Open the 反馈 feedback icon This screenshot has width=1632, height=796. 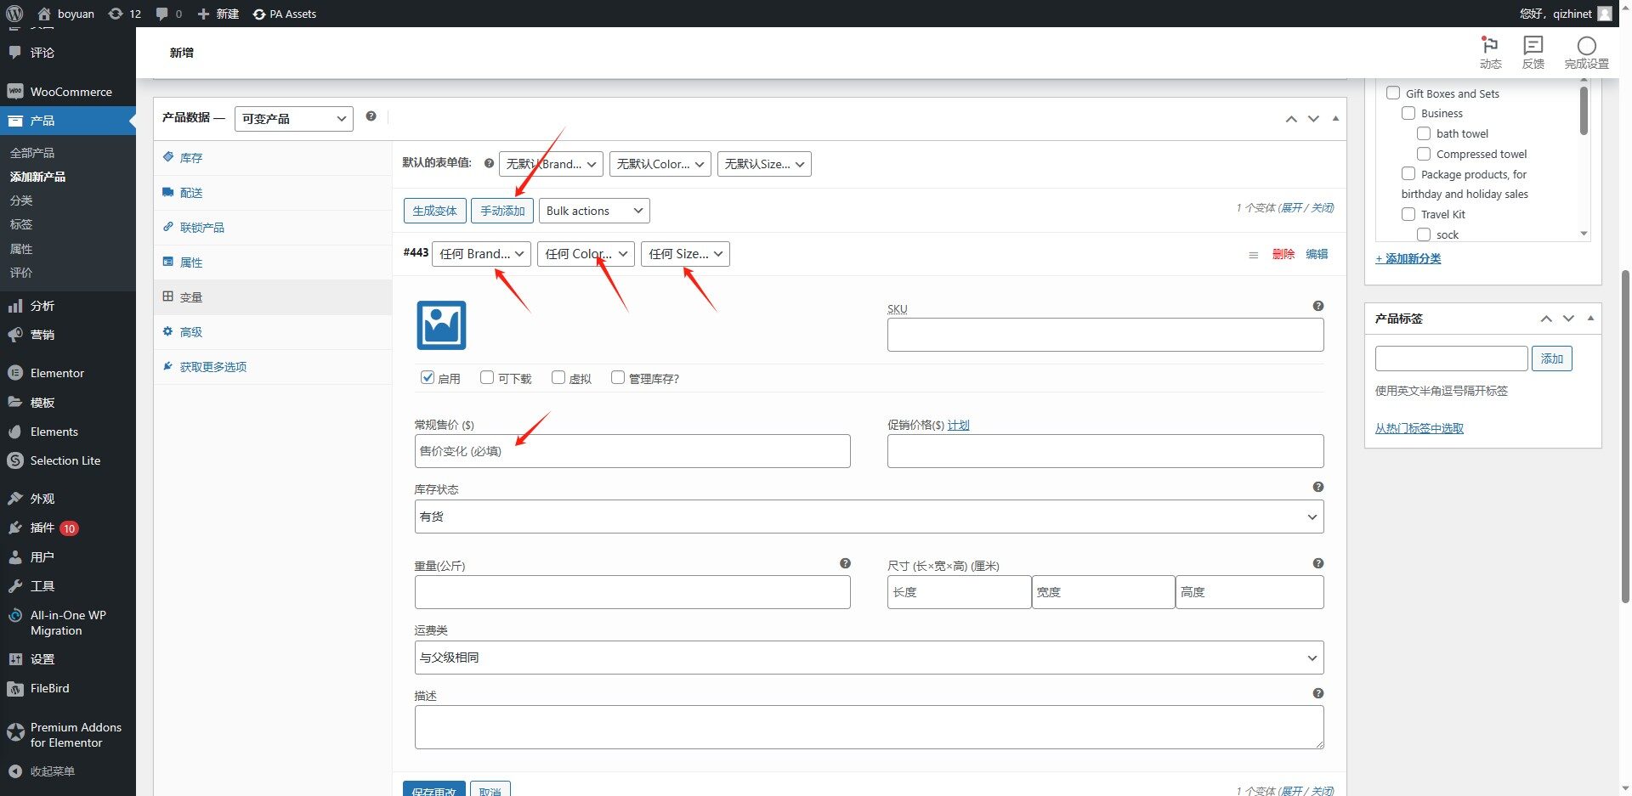(x=1533, y=46)
